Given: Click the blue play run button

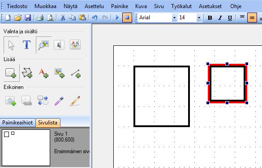Looking at the screenshot, I should click(117, 18).
